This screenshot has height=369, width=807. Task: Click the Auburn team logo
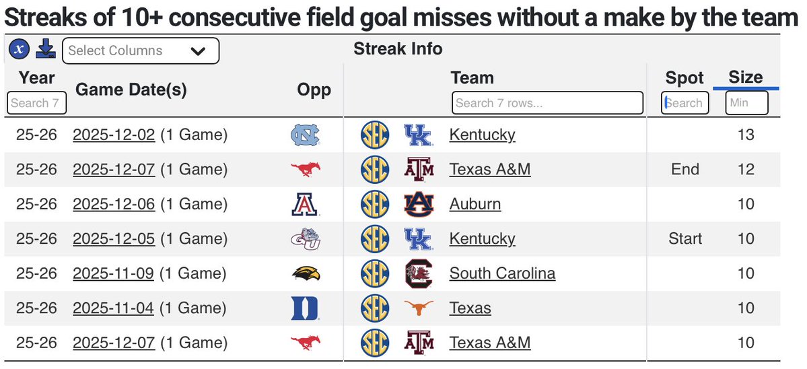[419, 204]
